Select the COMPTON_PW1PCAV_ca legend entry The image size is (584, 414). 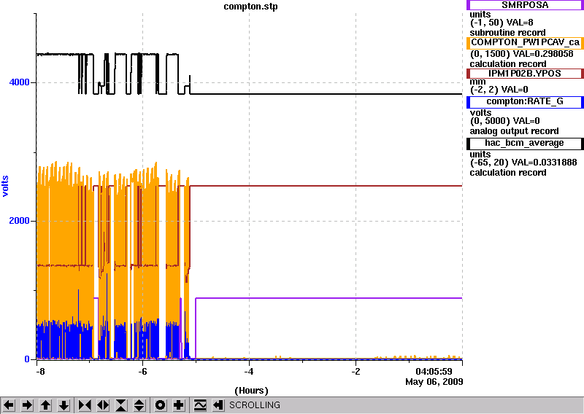pyautogui.click(x=525, y=43)
